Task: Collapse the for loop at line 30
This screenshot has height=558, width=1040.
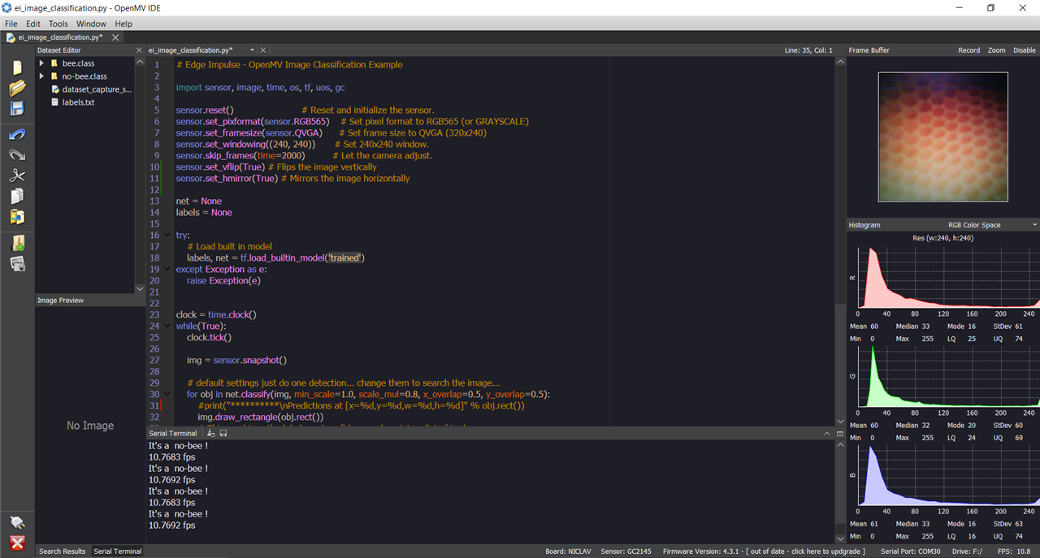Action: (167, 395)
